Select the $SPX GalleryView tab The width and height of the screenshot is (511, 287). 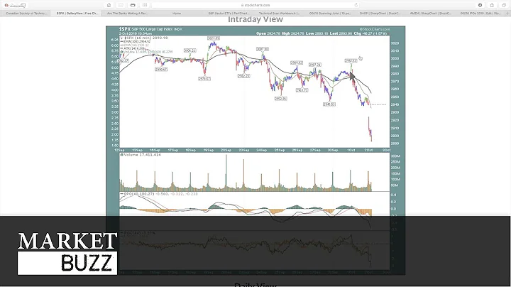click(77, 13)
